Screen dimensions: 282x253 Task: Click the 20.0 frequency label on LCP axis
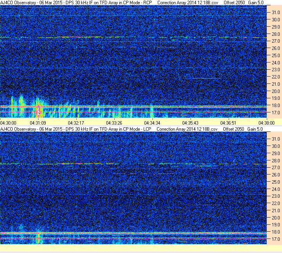[276, 218]
